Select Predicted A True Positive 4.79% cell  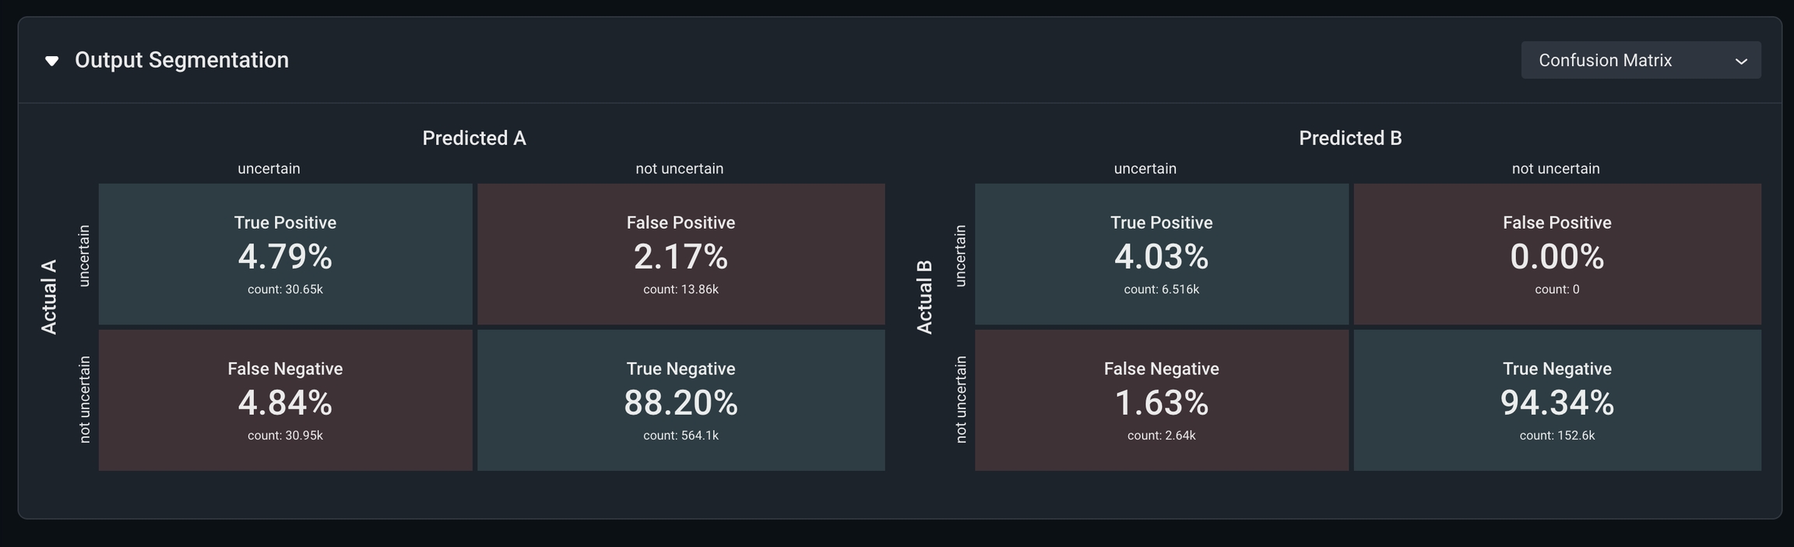pos(285,254)
